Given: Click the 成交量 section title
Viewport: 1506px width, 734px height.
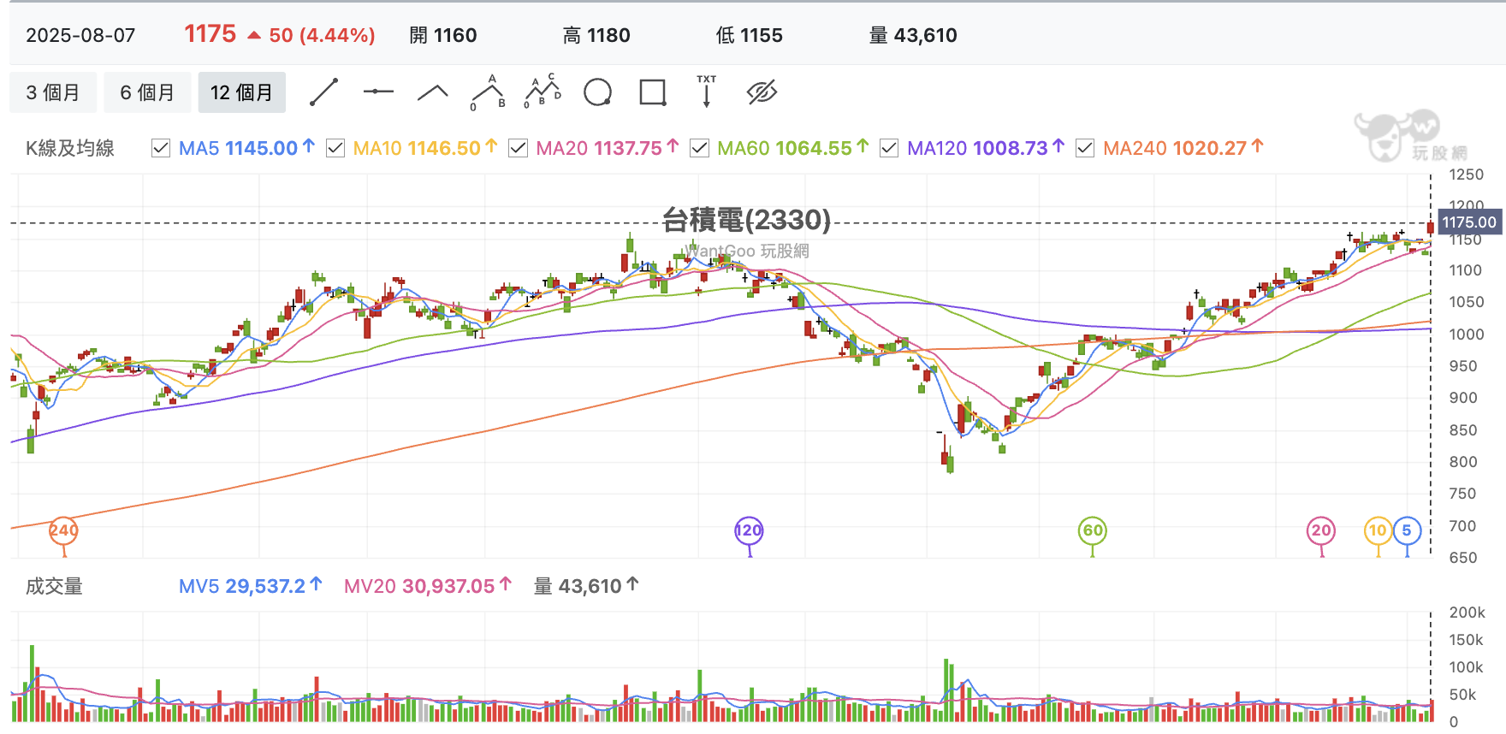Looking at the screenshot, I should click(x=54, y=586).
